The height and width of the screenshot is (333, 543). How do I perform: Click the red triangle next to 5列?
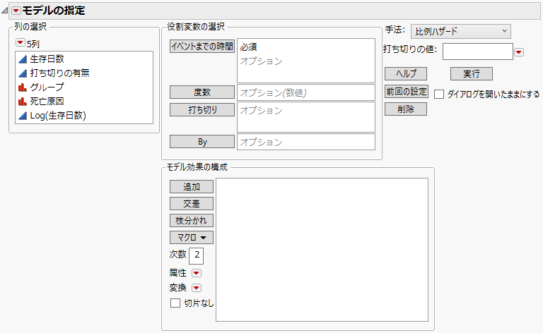pos(20,44)
